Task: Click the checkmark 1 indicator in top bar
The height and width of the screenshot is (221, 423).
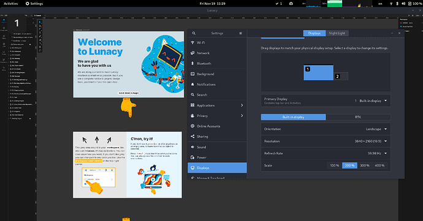Action: pyautogui.click(x=279, y=4)
